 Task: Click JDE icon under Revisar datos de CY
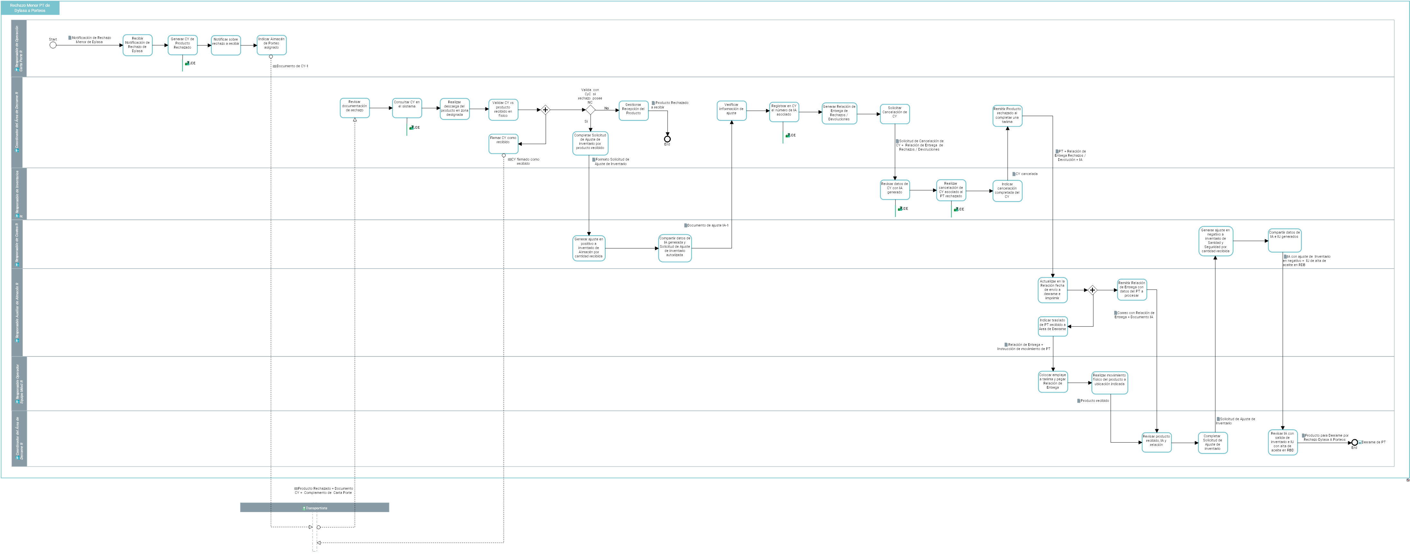900,208
